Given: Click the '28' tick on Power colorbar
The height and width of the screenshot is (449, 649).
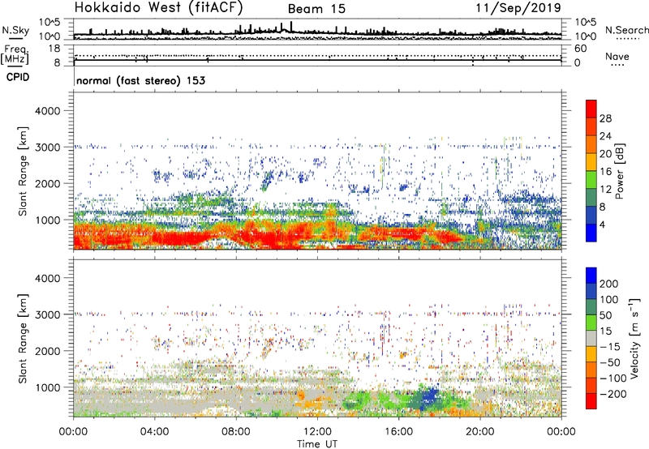Looking at the screenshot, I should pos(605,118).
